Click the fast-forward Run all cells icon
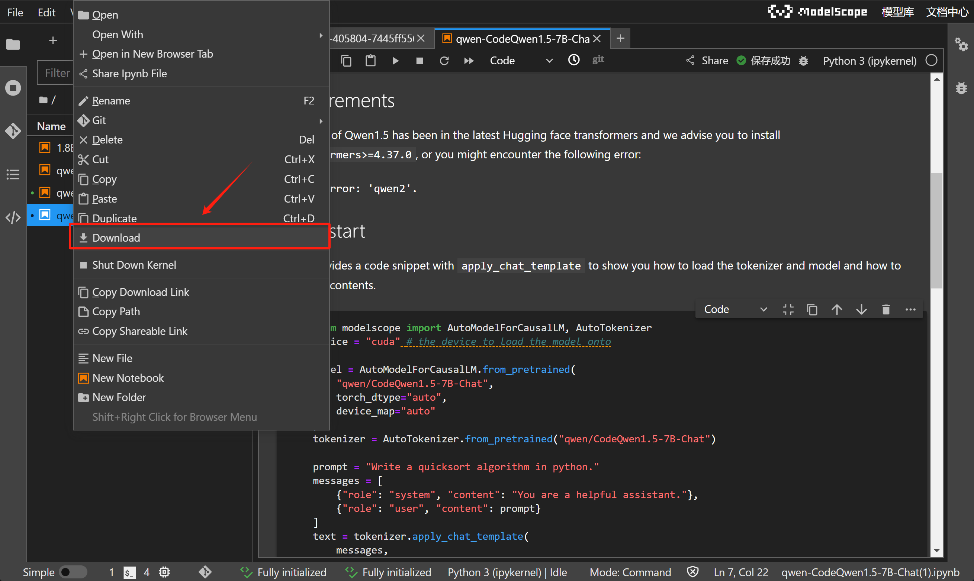This screenshot has height=581, width=974. tap(469, 61)
